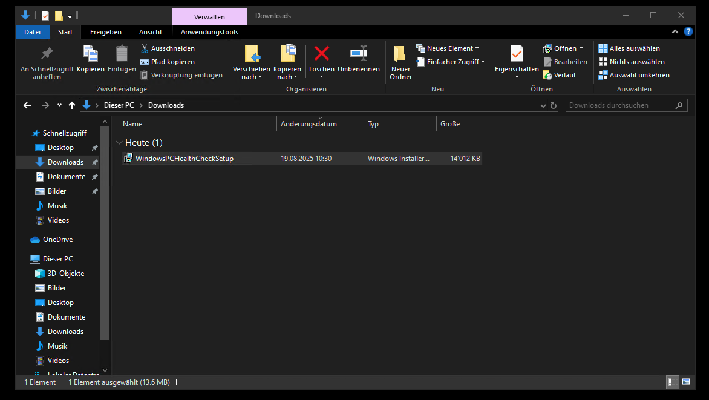Click Nichts auswählen

[x=632, y=62]
